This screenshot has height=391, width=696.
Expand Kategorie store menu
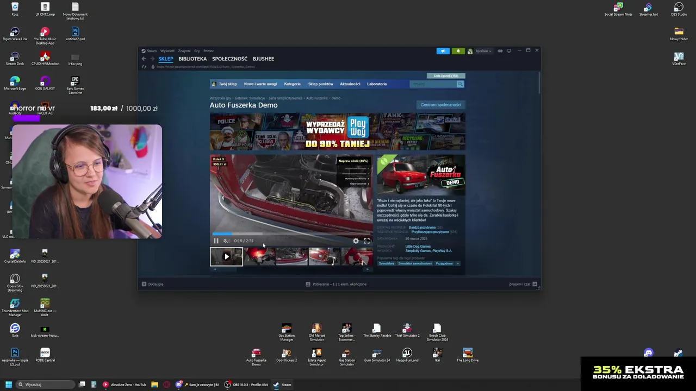pyautogui.click(x=292, y=84)
